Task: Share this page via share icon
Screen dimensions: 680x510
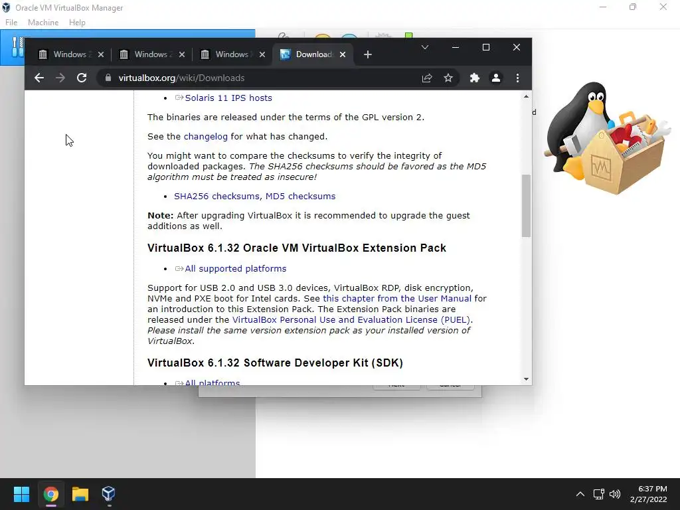Action: 427,78
